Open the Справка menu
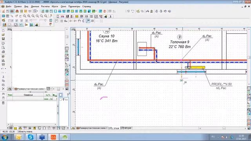The image size is (251, 141). pos(86,7)
